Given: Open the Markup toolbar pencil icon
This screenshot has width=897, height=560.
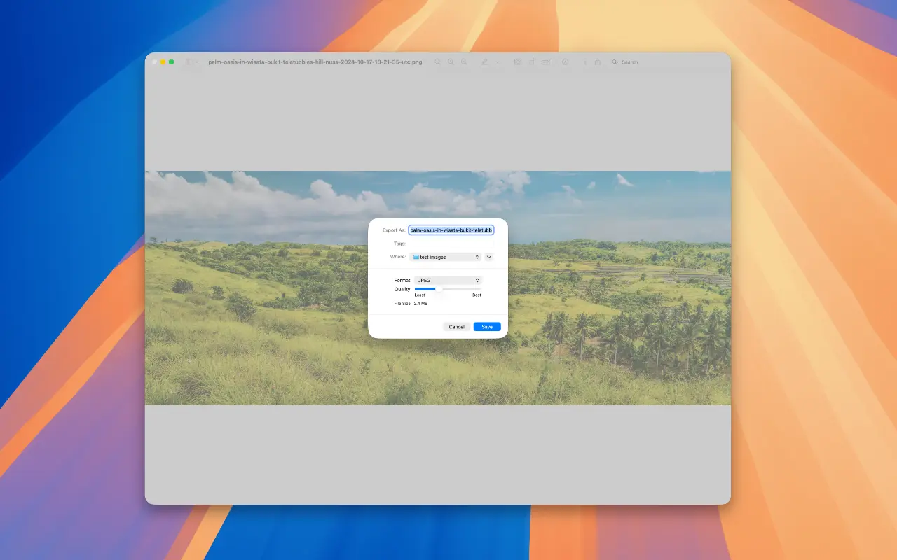Looking at the screenshot, I should coord(485,62).
